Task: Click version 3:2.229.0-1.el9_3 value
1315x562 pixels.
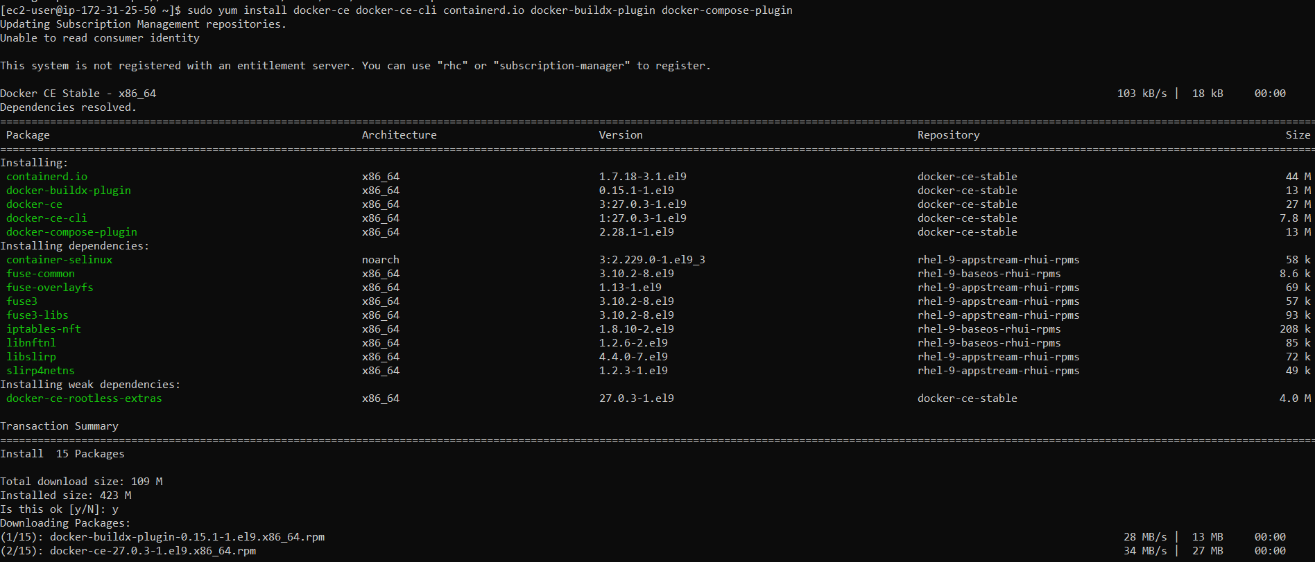Action: [652, 260]
